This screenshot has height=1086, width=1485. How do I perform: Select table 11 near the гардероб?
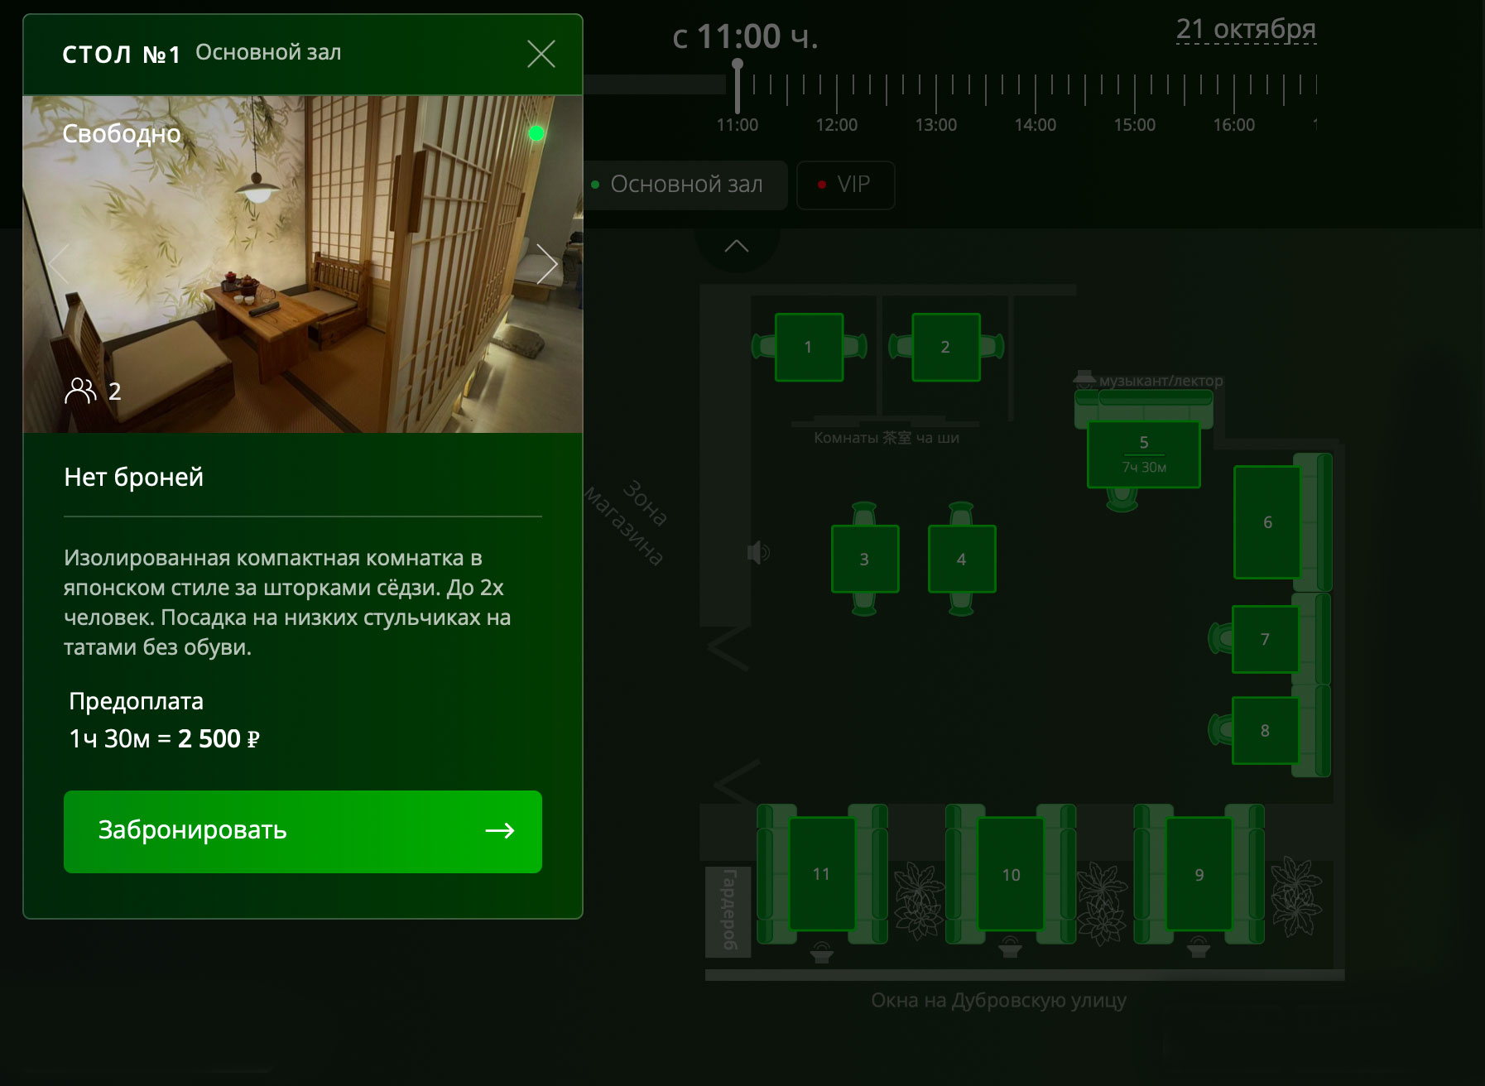pyautogui.click(x=821, y=874)
